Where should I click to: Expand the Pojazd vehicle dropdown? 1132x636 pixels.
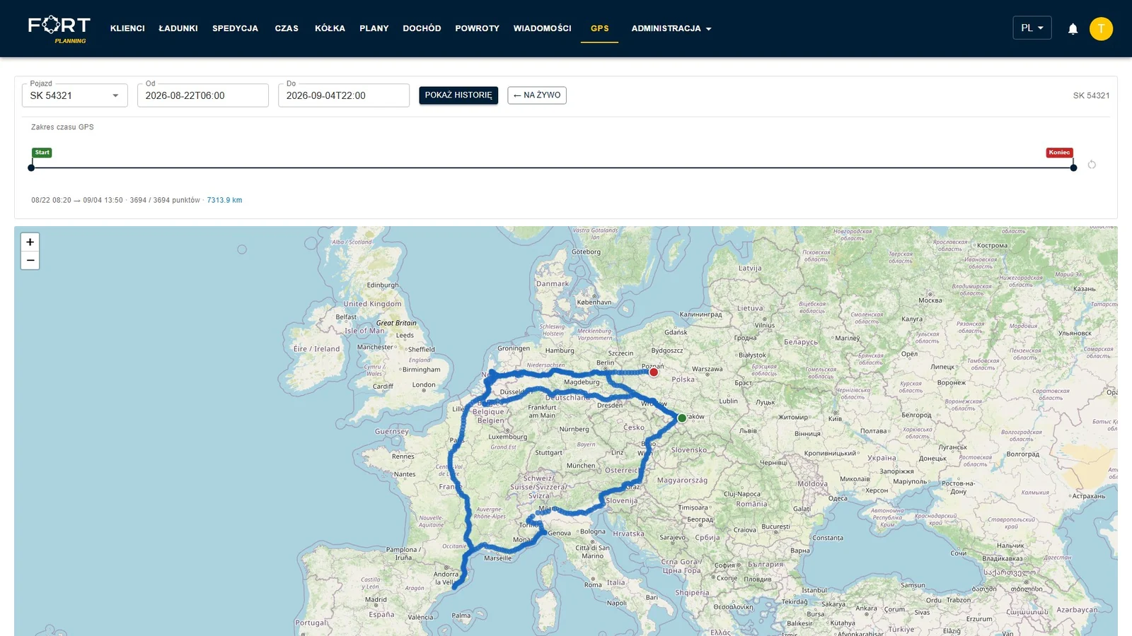pos(75,95)
